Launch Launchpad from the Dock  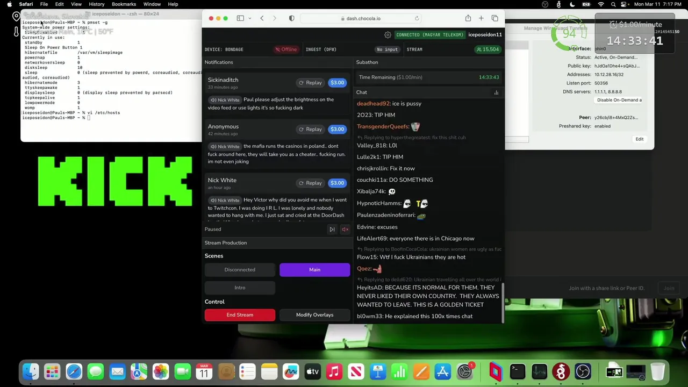tap(52, 371)
